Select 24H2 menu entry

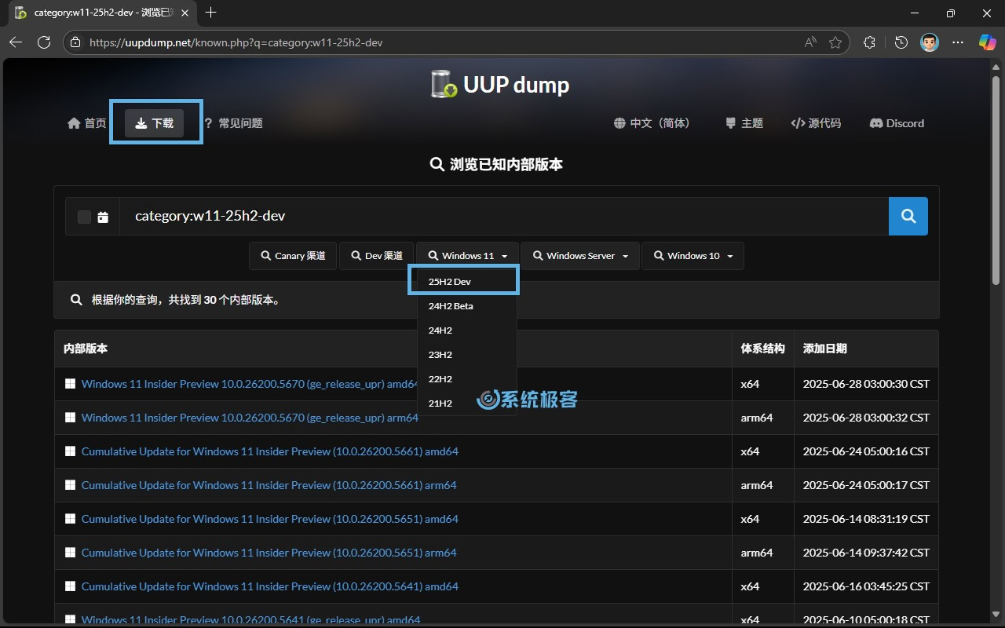click(466, 330)
